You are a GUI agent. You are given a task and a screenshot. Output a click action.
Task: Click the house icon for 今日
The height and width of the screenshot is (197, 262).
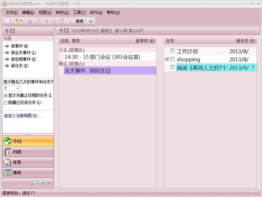click(8, 141)
